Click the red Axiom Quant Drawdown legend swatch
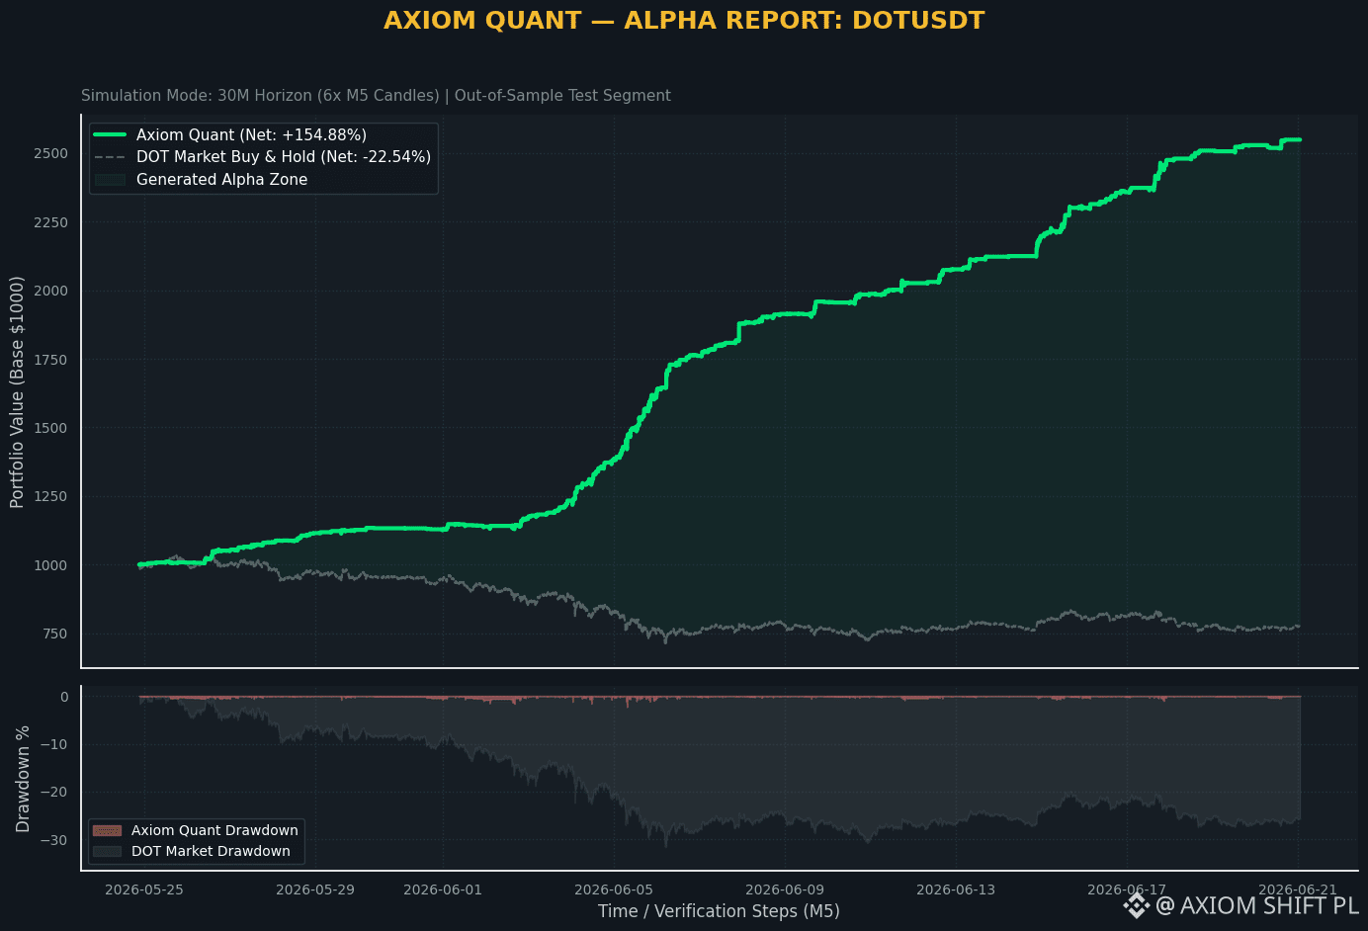 (107, 831)
